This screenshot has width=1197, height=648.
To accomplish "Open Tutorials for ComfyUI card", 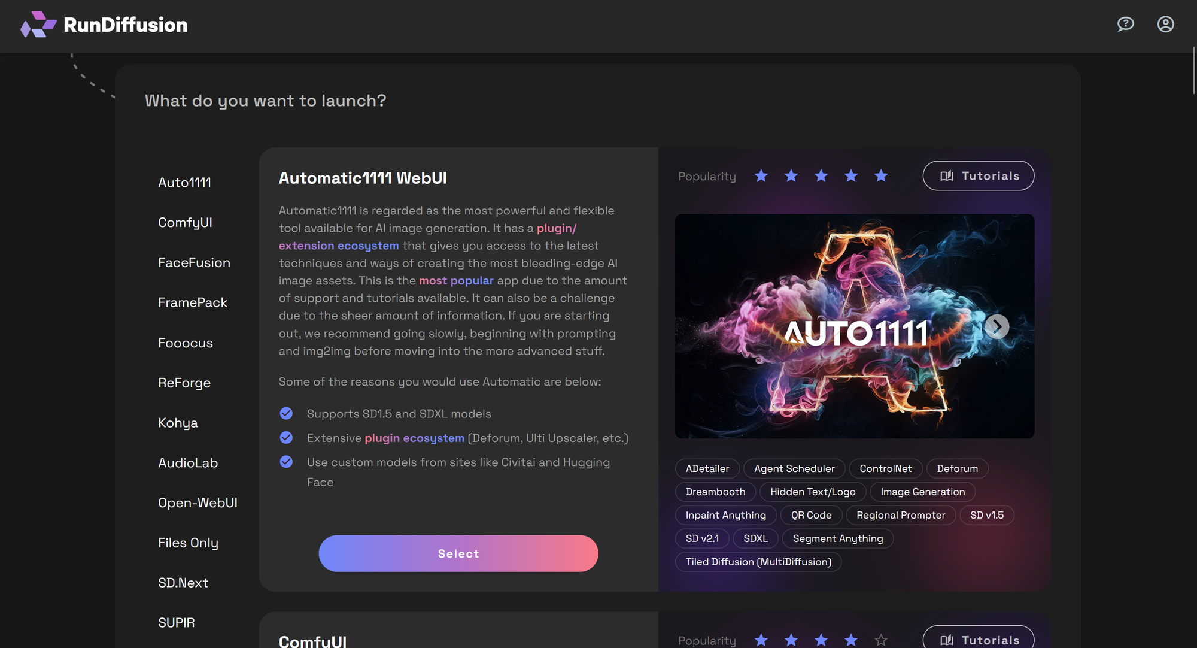I will pyautogui.click(x=979, y=638).
